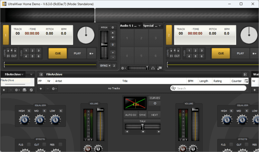Click the sidebar cancel circle icon
This screenshot has width=259, height=152.
31,90
